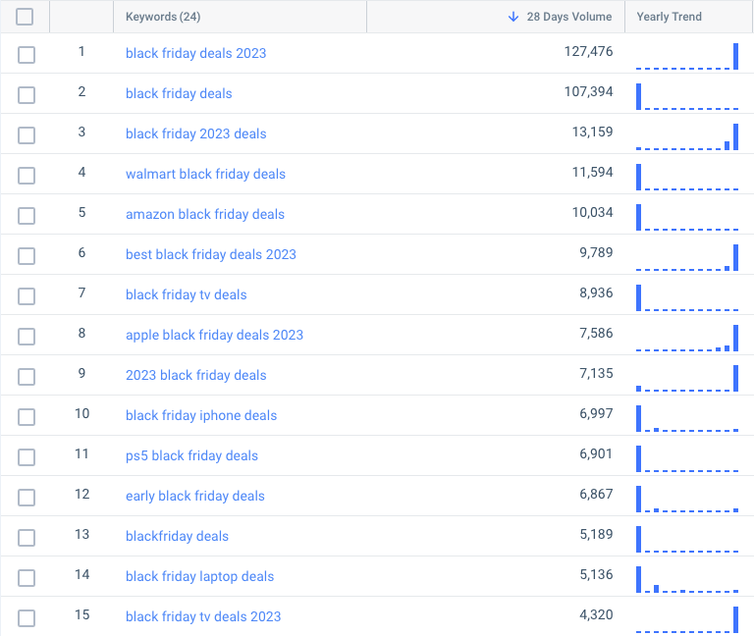
Task: View sparkline for apple black friday deals 2023
Action: 687,338
